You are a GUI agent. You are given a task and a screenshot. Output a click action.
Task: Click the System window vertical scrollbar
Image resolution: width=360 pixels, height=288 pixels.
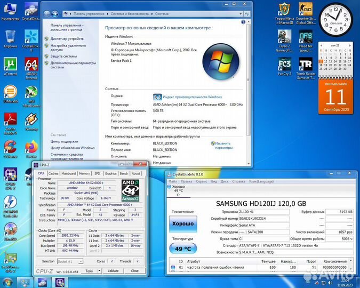point(248,79)
